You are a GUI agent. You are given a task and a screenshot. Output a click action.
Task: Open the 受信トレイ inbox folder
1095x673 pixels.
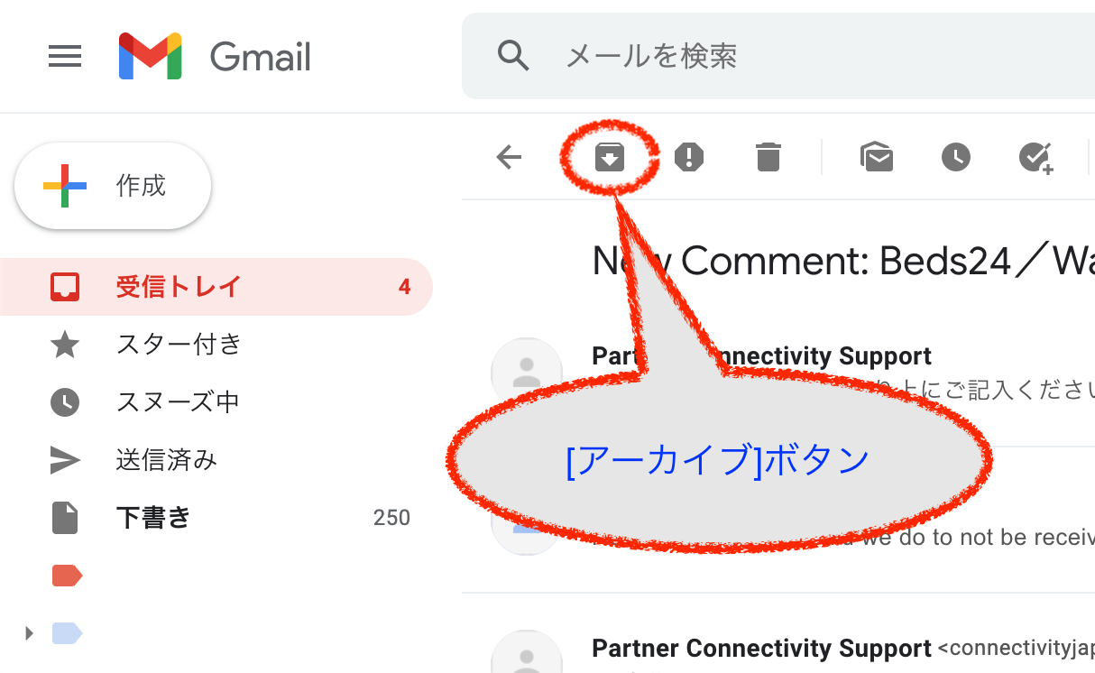179,287
